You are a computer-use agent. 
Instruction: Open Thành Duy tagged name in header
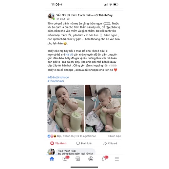[106, 15]
